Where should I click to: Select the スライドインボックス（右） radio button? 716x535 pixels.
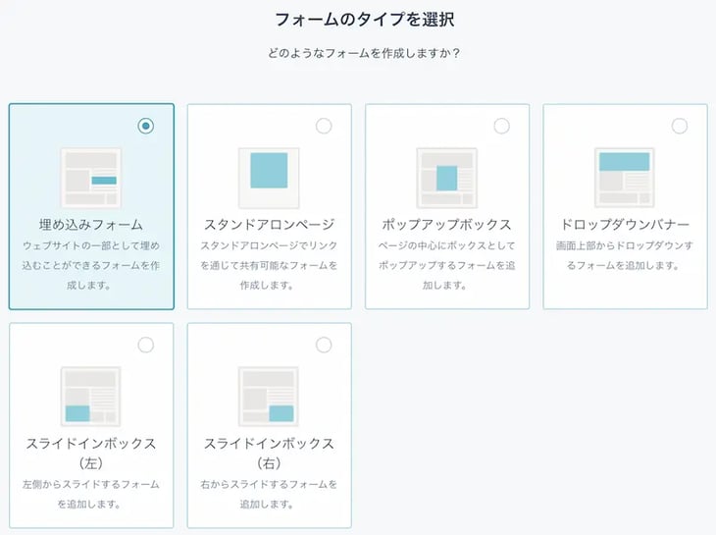tap(324, 345)
